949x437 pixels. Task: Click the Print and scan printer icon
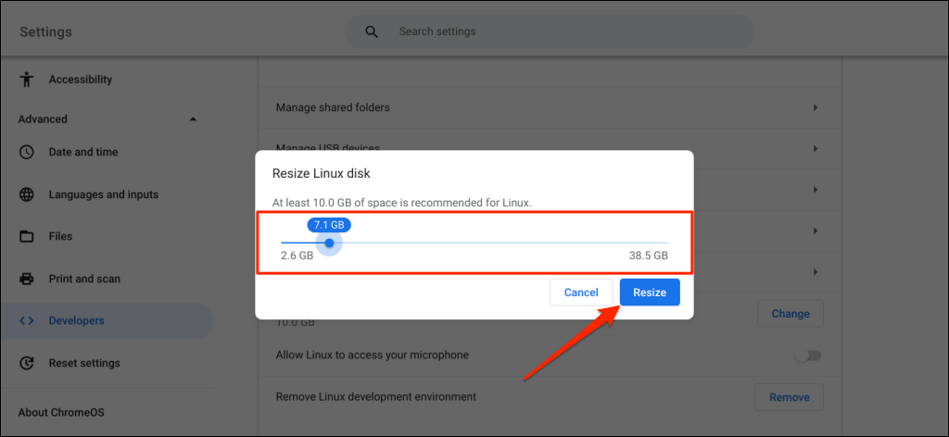click(27, 279)
